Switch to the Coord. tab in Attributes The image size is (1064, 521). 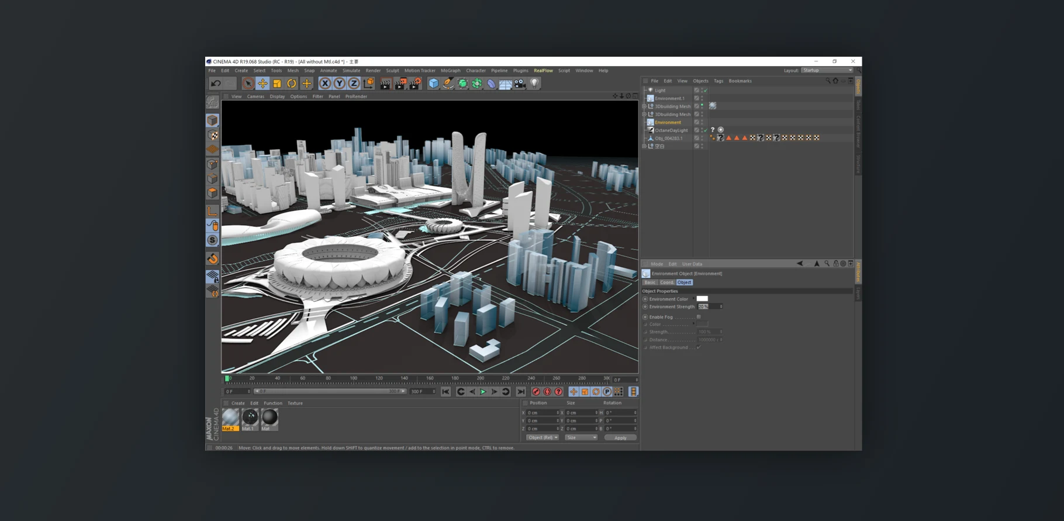[x=667, y=282]
